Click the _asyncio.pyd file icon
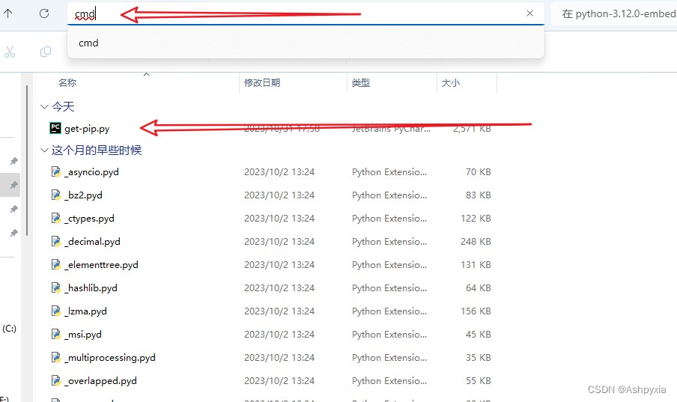 [x=56, y=172]
